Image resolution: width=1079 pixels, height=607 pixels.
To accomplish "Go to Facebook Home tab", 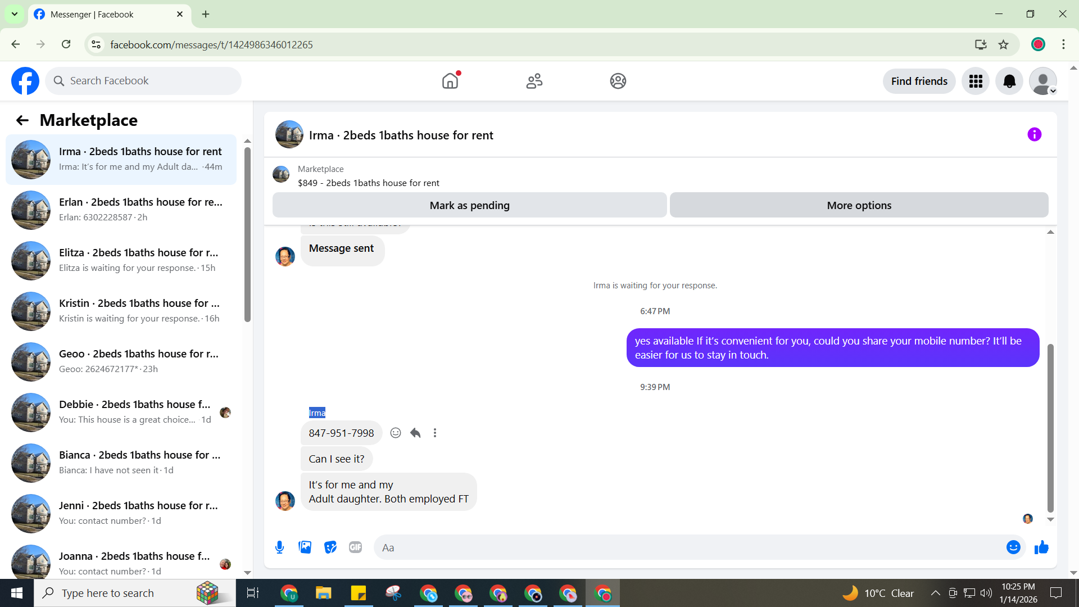I will (450, 81).
